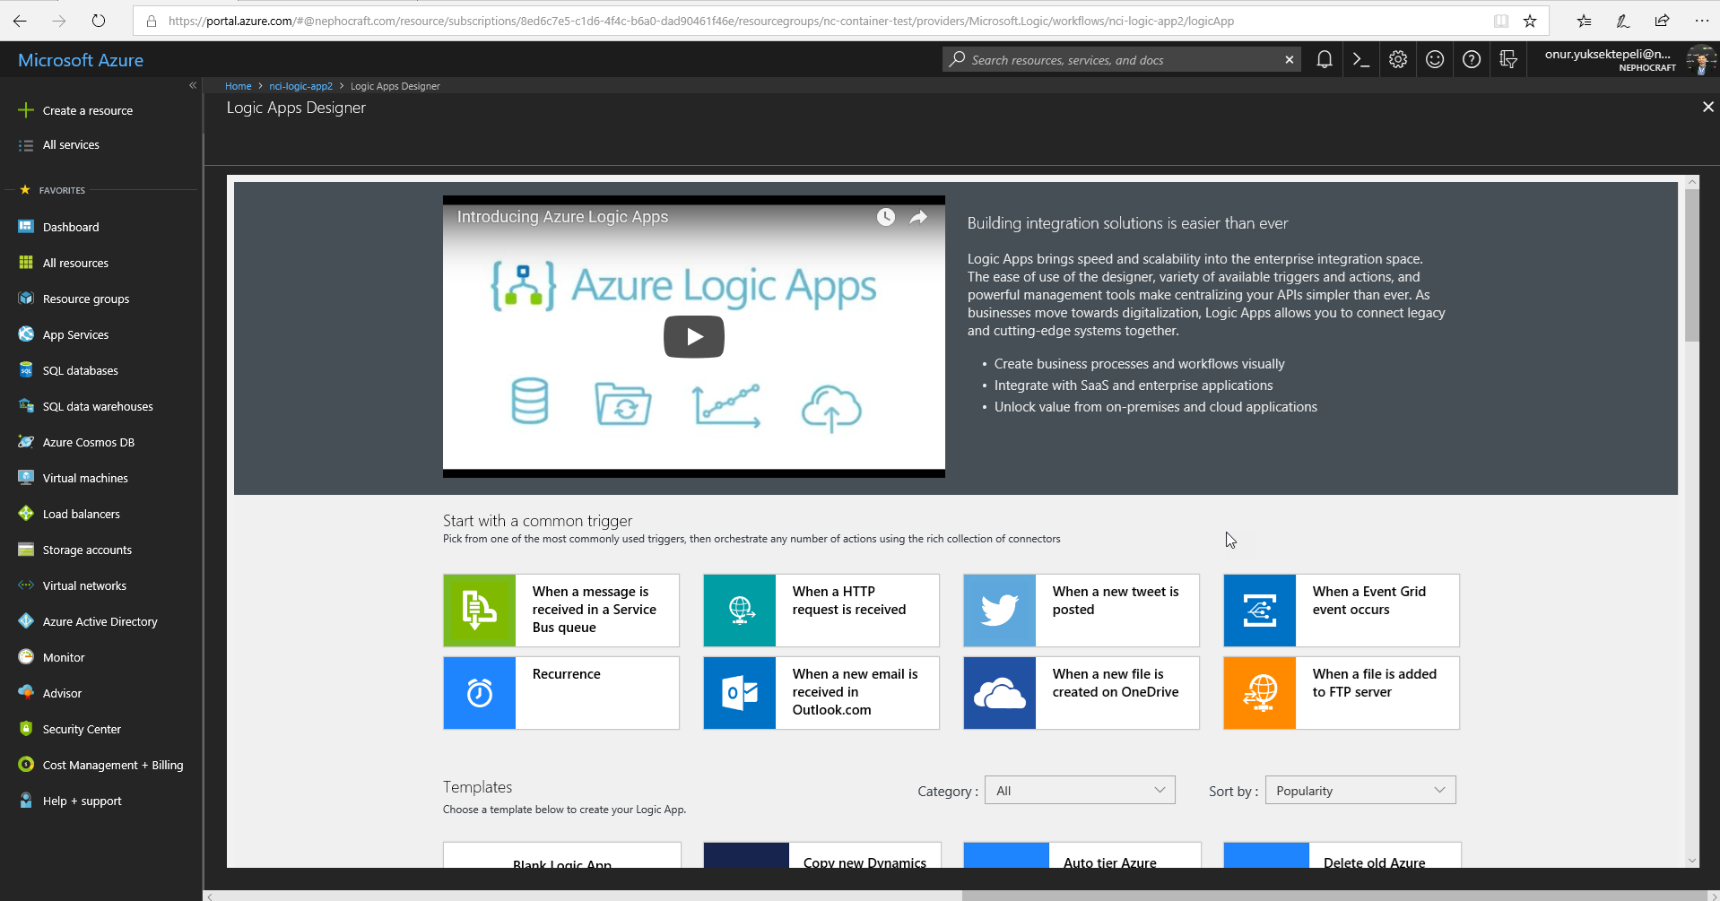The image size is (1720, 901).
Task: Click the browser Refresh button
Action: (x=99, y=21)
